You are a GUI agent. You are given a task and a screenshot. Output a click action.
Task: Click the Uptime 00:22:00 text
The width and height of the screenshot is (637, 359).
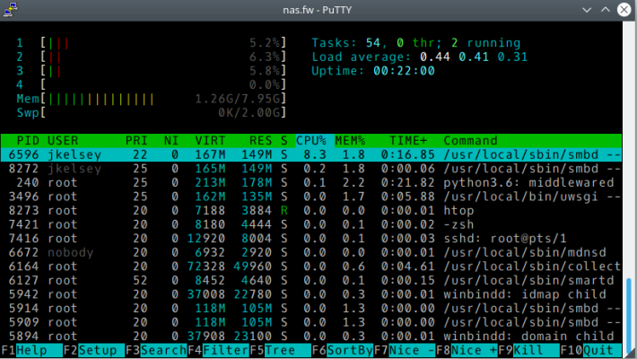(x=373, y=71)
